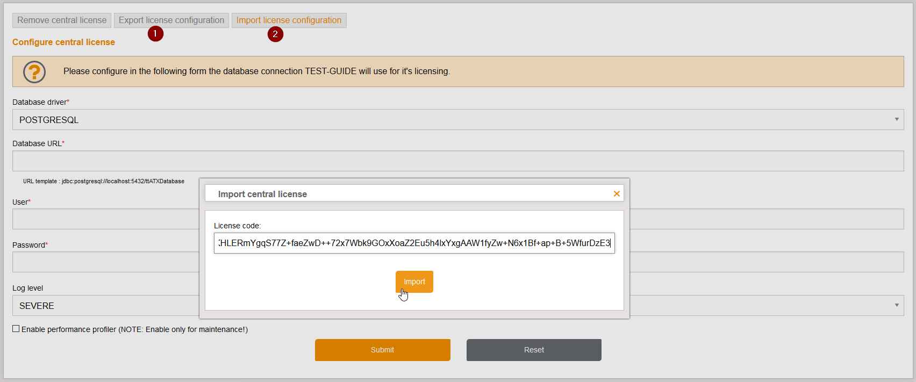Click the Configure central license heading
The height and width of the screenshot is (382, 916).
(x=63, y=42)
